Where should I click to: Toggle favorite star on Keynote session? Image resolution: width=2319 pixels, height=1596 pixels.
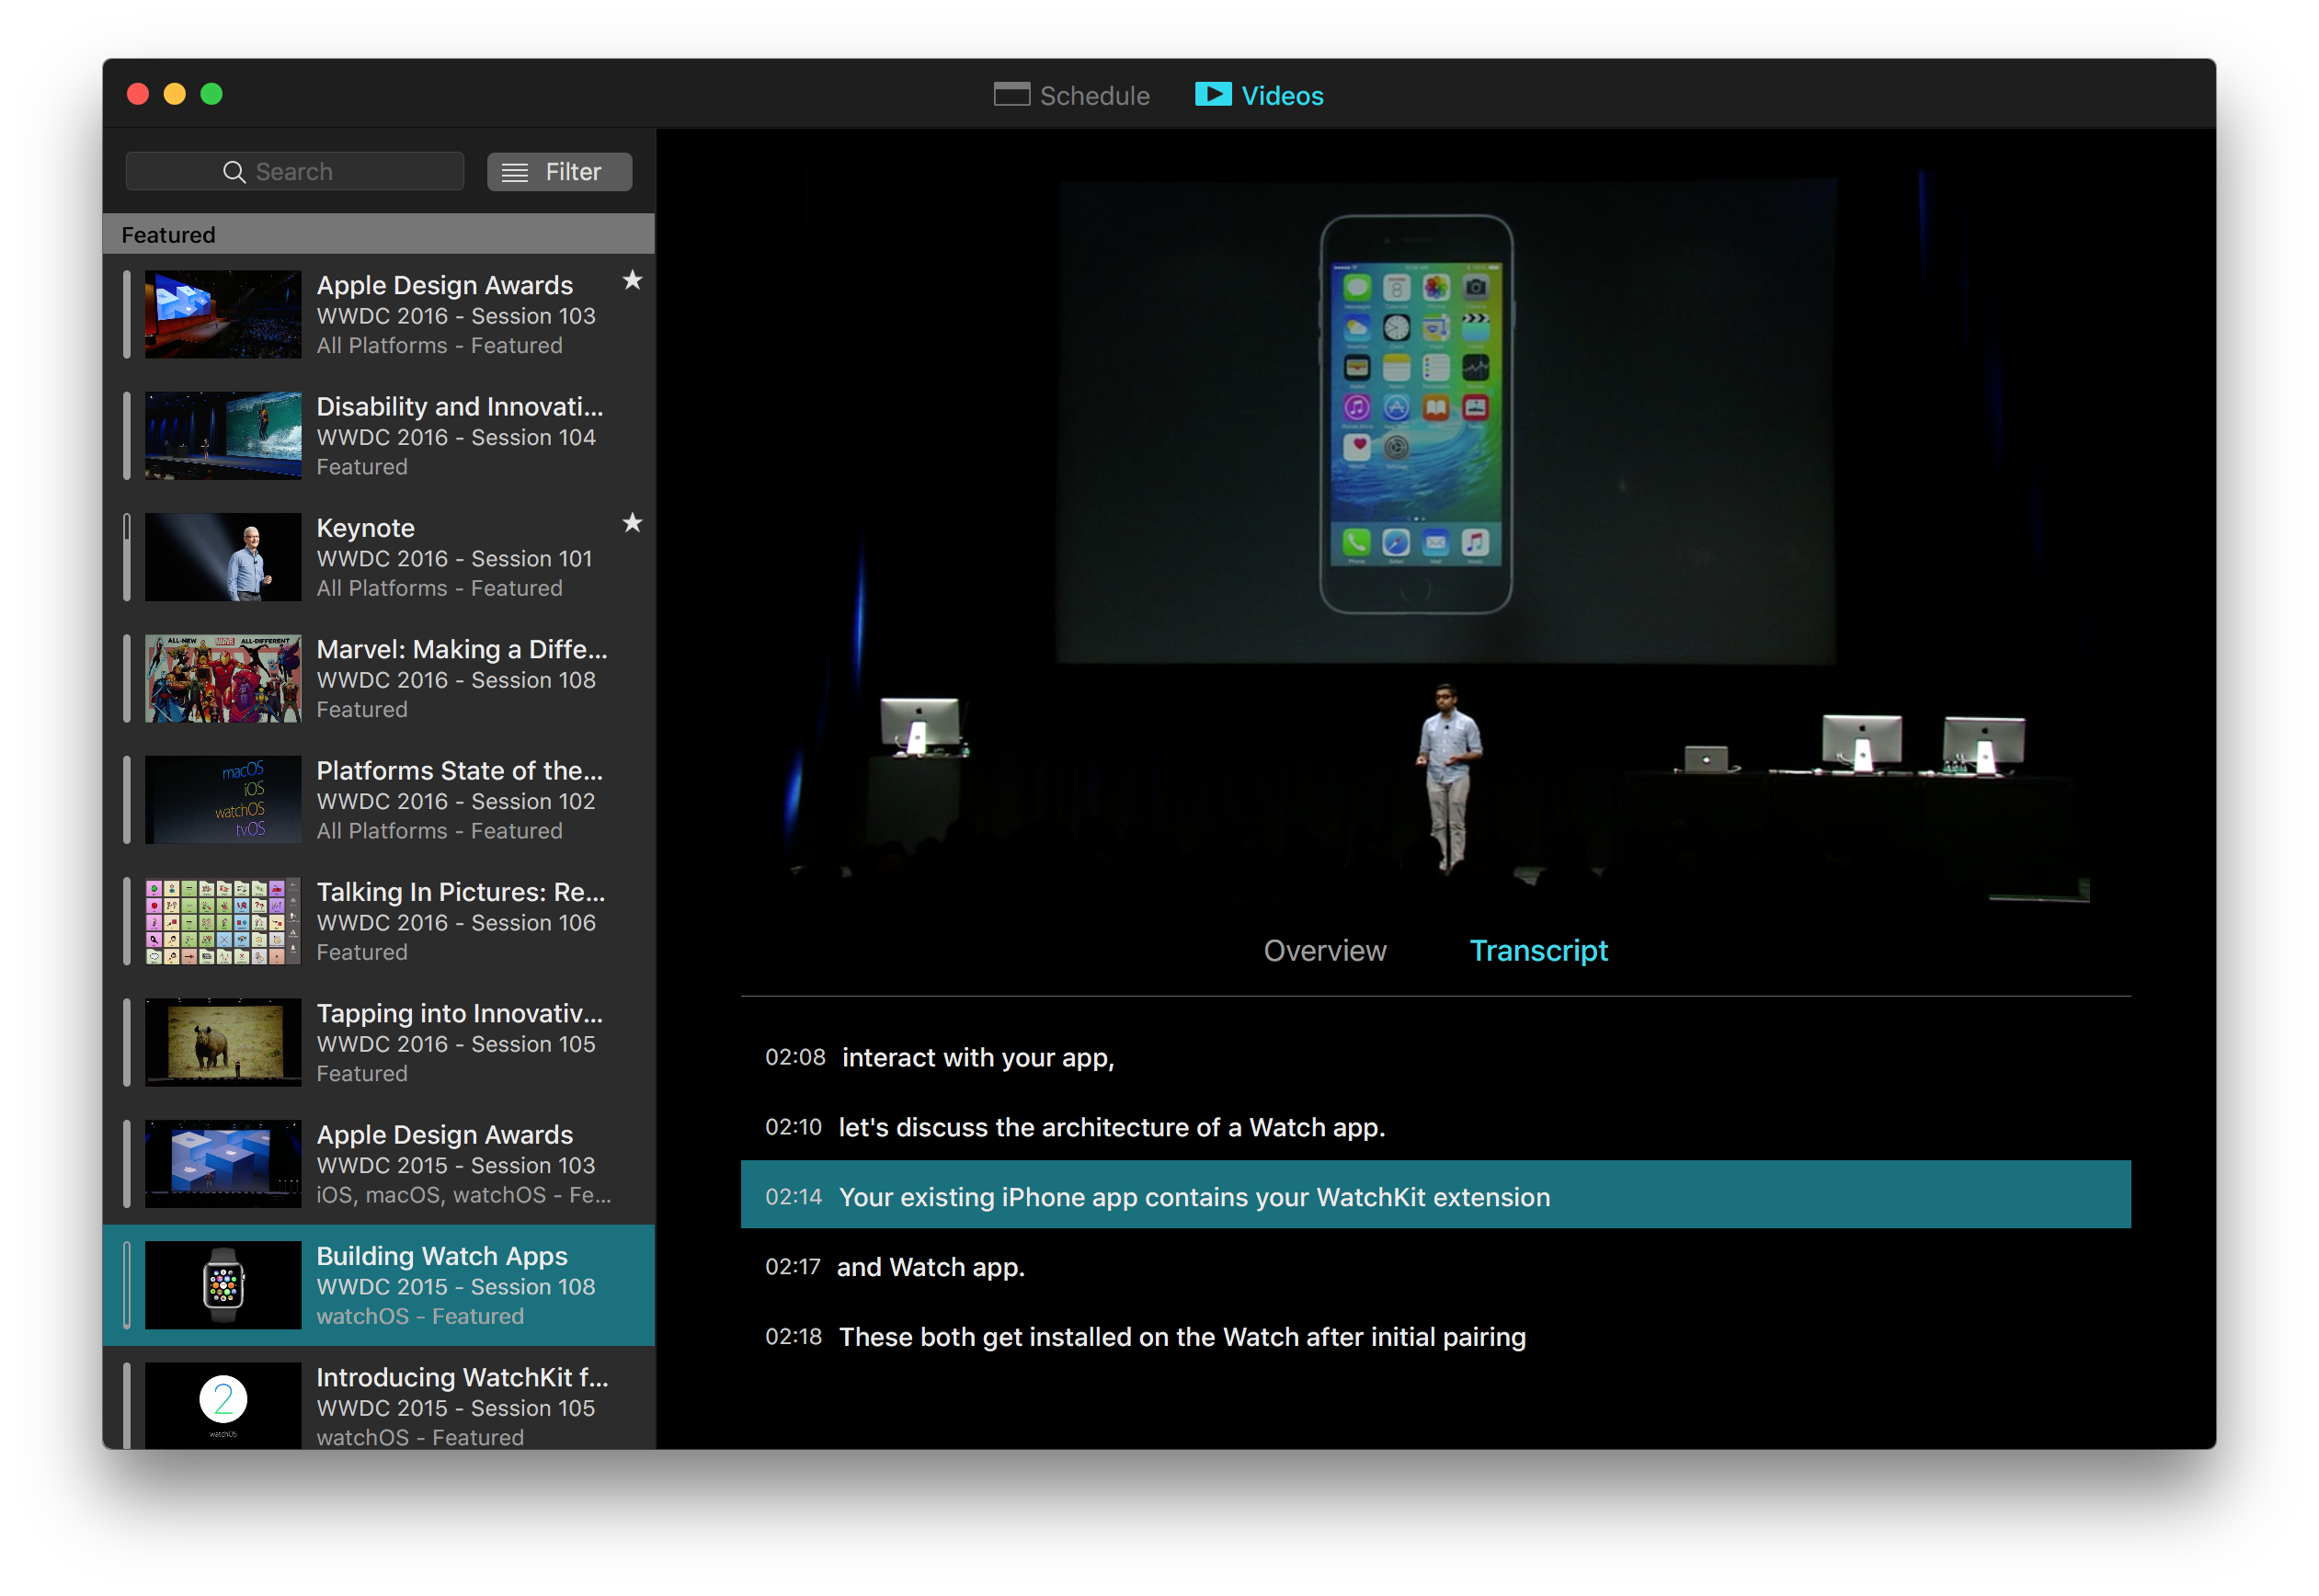[x=632, y=523]
